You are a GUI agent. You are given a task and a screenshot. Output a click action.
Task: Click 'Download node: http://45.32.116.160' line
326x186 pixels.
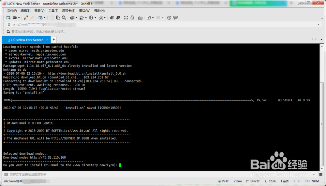click(x=35, y=158)
